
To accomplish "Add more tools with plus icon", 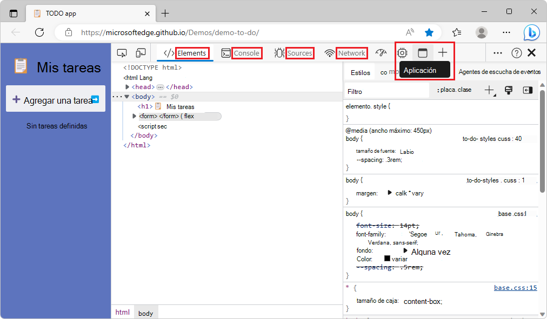I will tap(442, 52).
